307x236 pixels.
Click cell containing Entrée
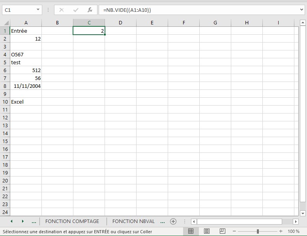tap(26, 31)
